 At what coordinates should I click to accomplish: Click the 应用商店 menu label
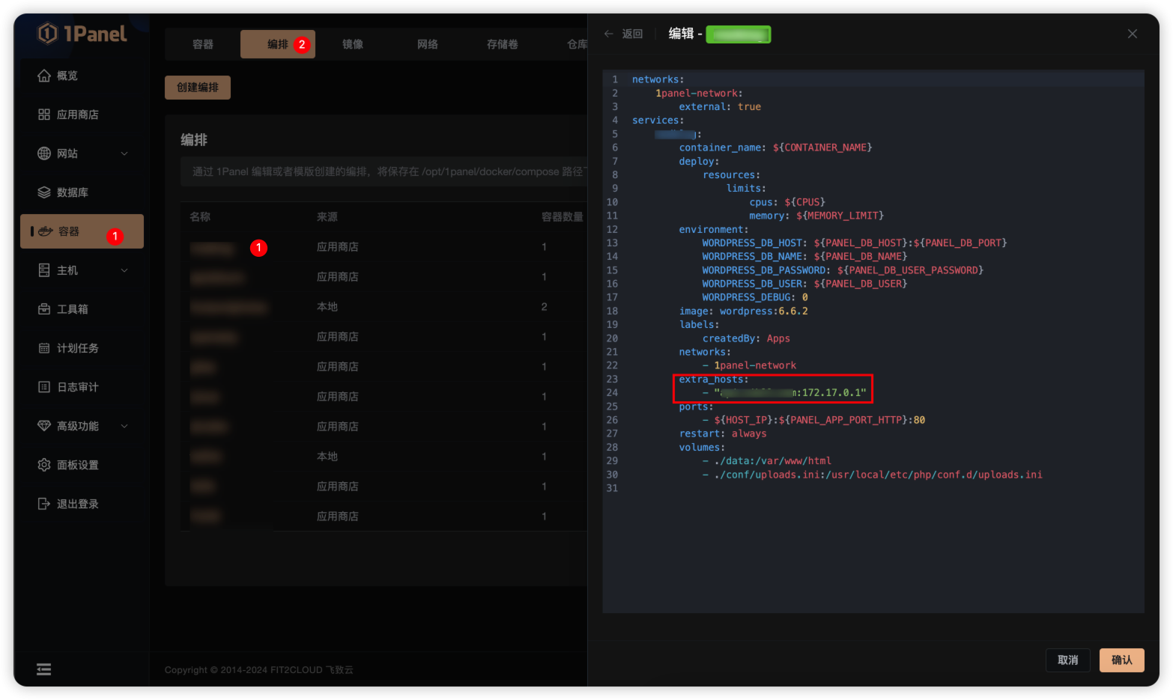pos(78,115)
